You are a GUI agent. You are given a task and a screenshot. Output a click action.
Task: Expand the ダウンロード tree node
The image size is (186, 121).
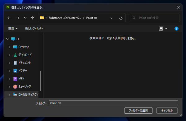[x=9, y=55]
